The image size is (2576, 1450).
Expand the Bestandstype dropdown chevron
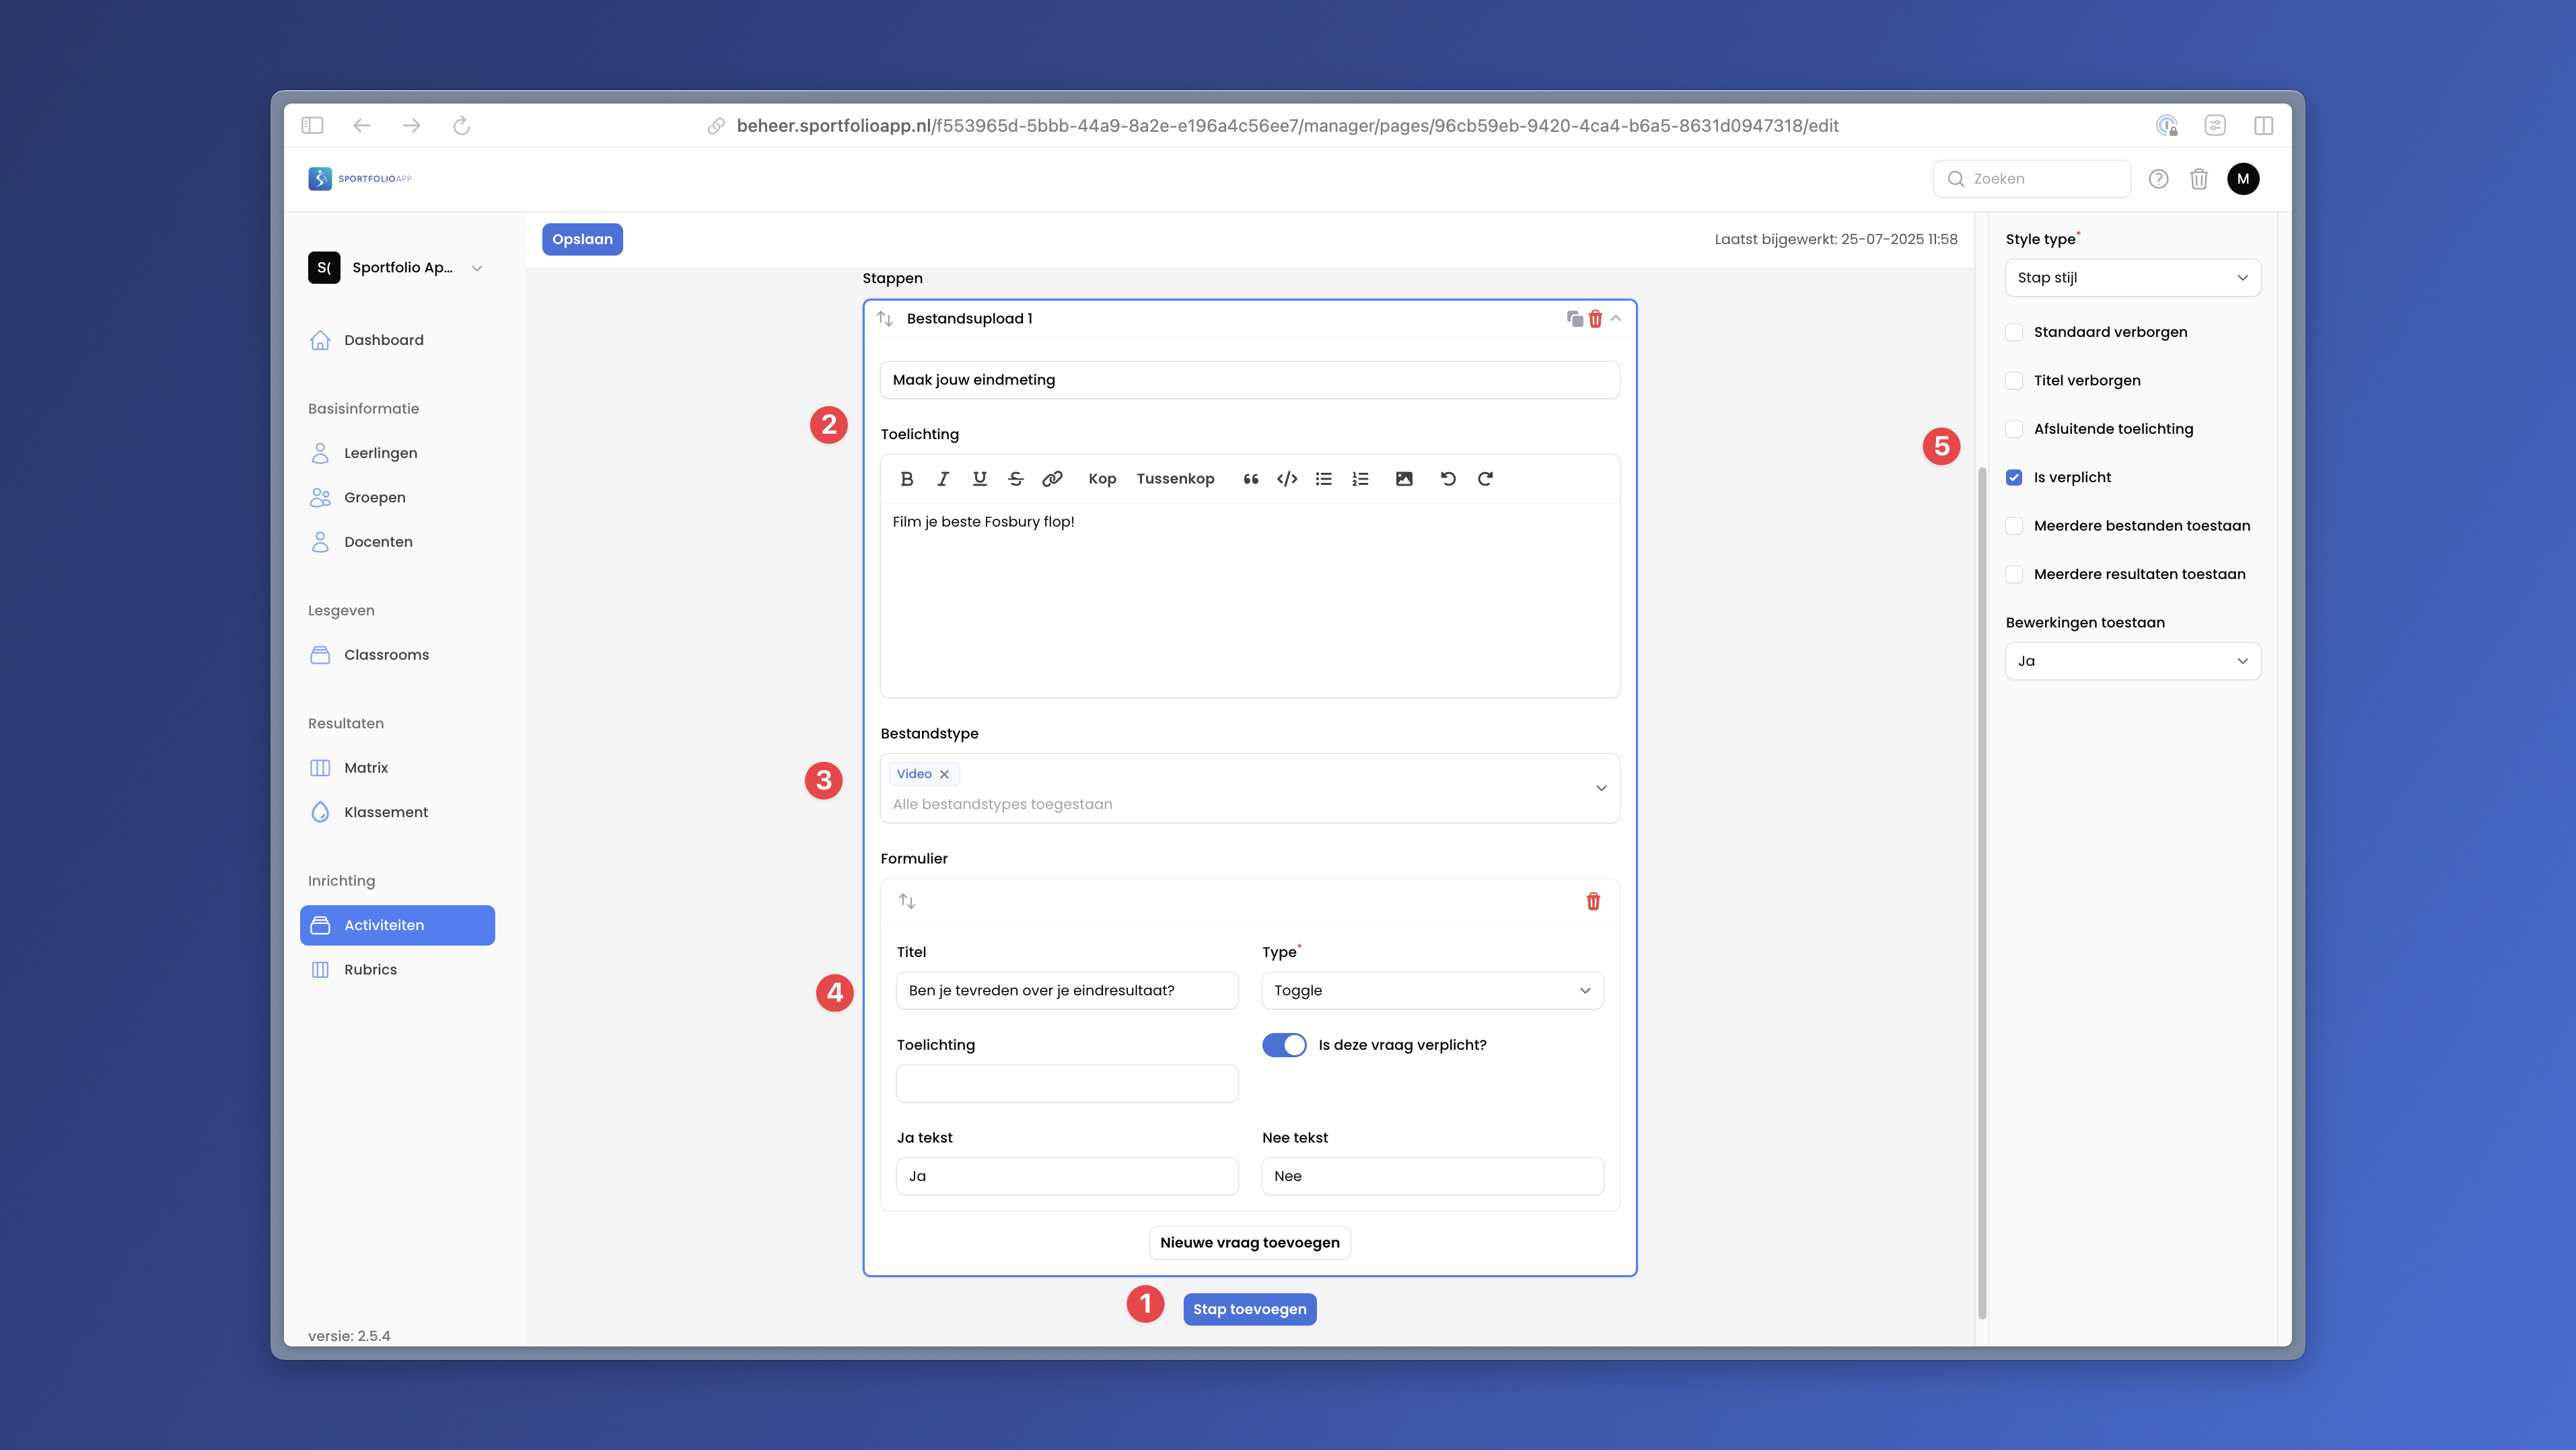point(1601,788)
